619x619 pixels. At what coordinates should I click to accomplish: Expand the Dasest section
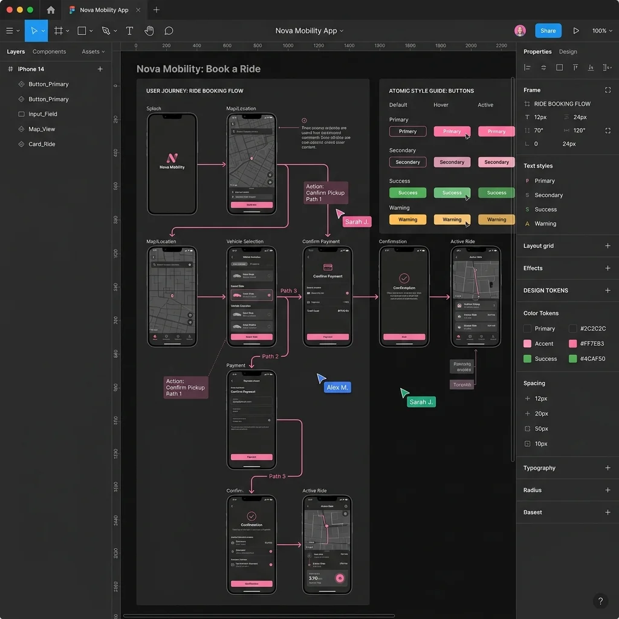[608, 512]
